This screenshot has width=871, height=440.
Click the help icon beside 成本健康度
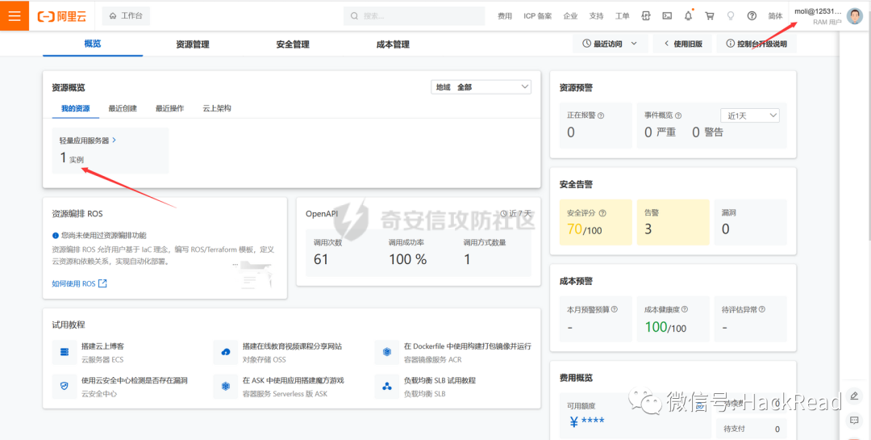coord(685,309)
